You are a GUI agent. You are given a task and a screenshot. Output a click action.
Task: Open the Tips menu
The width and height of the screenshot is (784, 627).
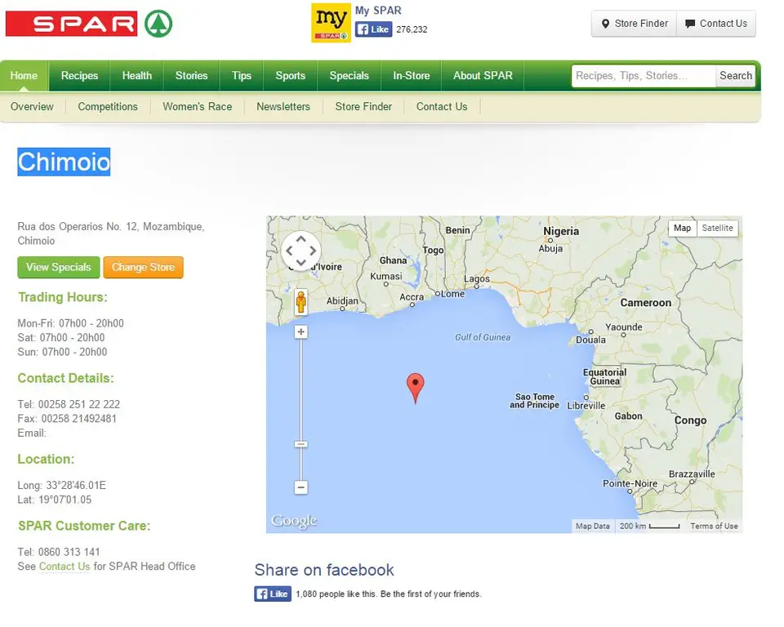pos(242,75)
